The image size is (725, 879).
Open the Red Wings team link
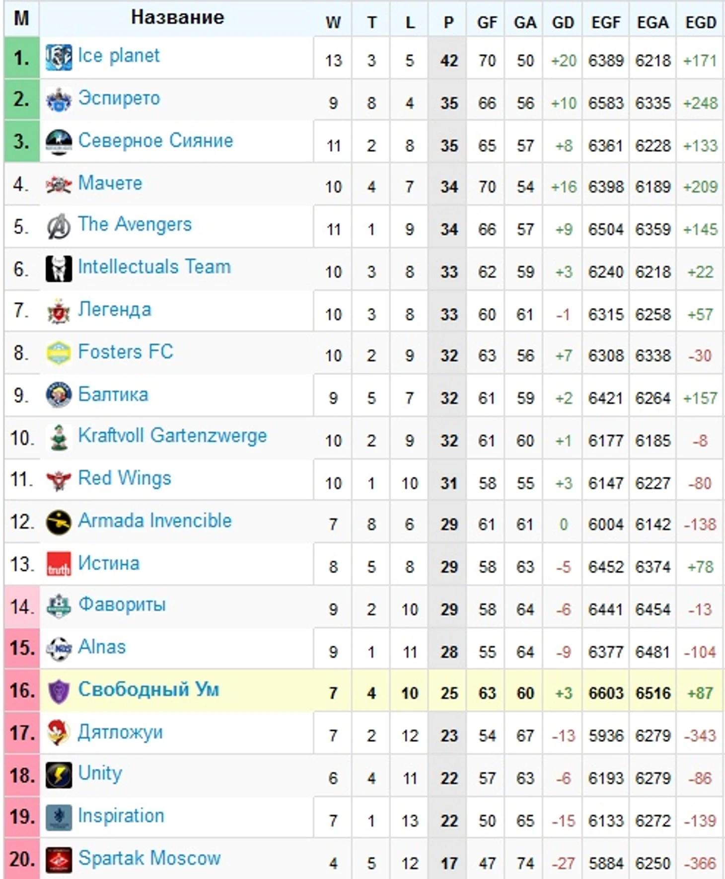click(x=125, y=478)
